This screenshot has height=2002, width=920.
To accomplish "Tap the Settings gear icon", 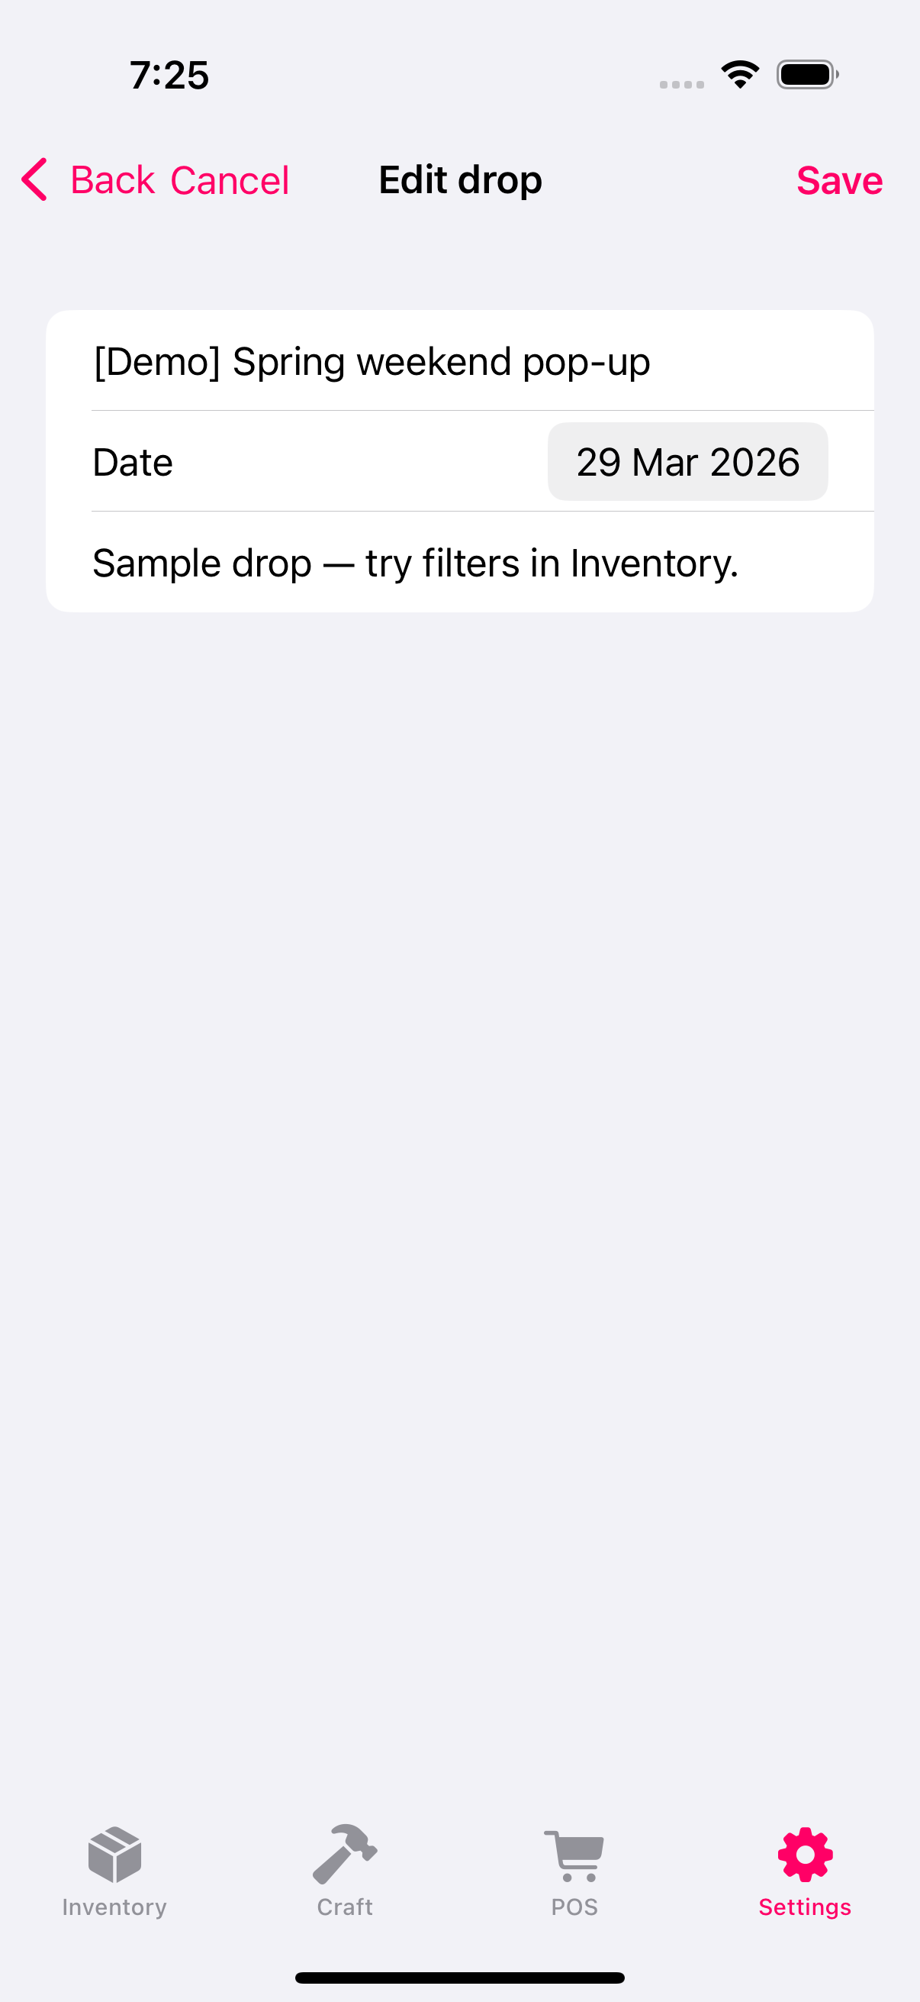I will coord(805,1855).
